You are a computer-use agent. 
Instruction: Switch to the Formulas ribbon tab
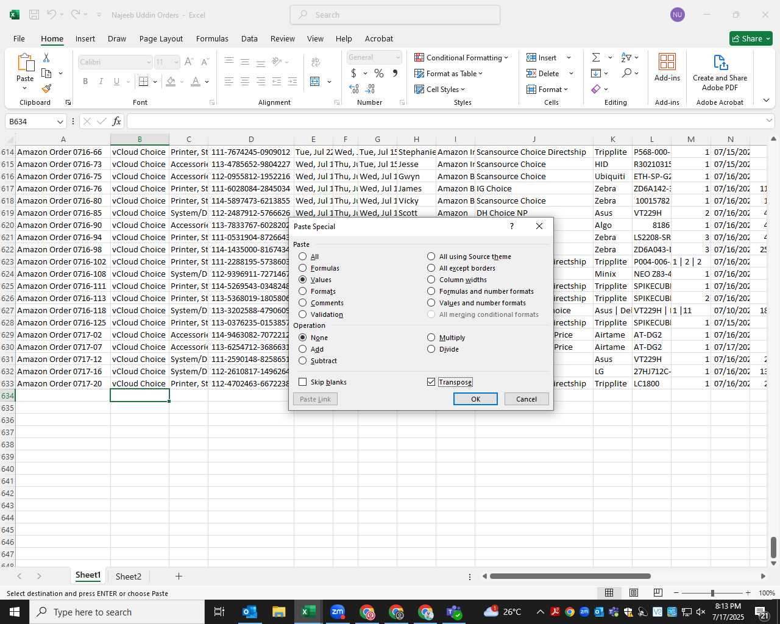(212, 38)
